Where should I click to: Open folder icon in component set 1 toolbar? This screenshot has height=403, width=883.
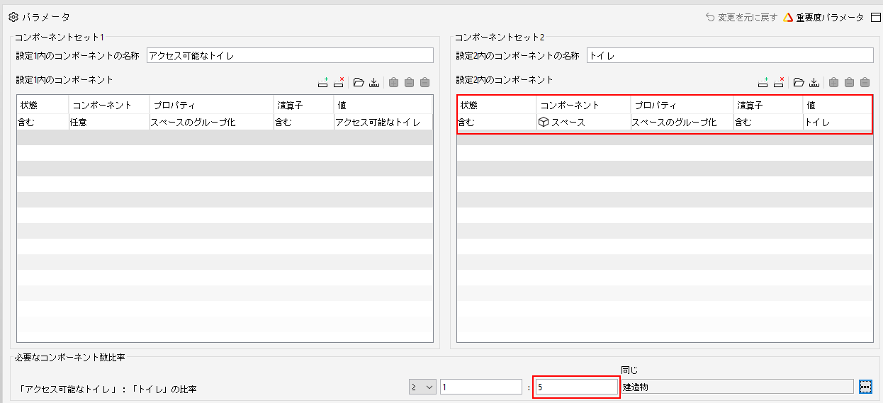click(359, 82)
